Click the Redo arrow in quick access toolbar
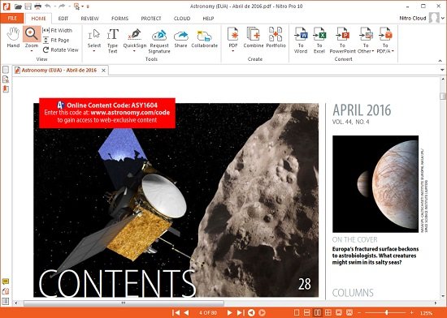 [x=62, y=6]
